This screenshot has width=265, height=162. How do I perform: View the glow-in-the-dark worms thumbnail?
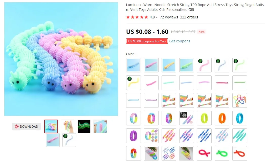84,126
